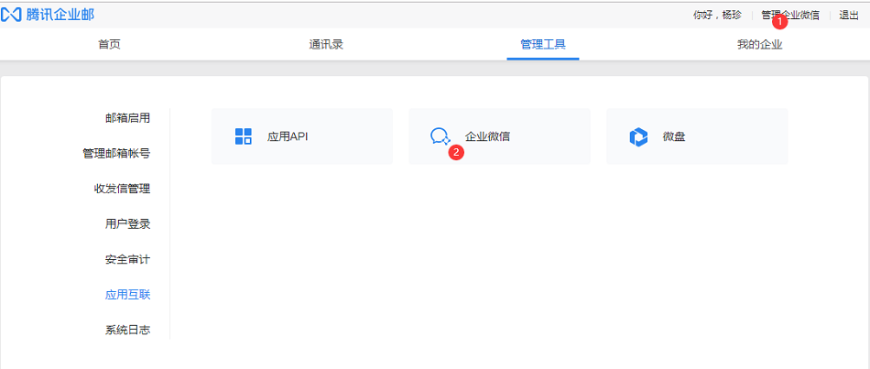The image size is (870, 369).
Task: Click the 退出 logout link
Action: coord(849,15)
